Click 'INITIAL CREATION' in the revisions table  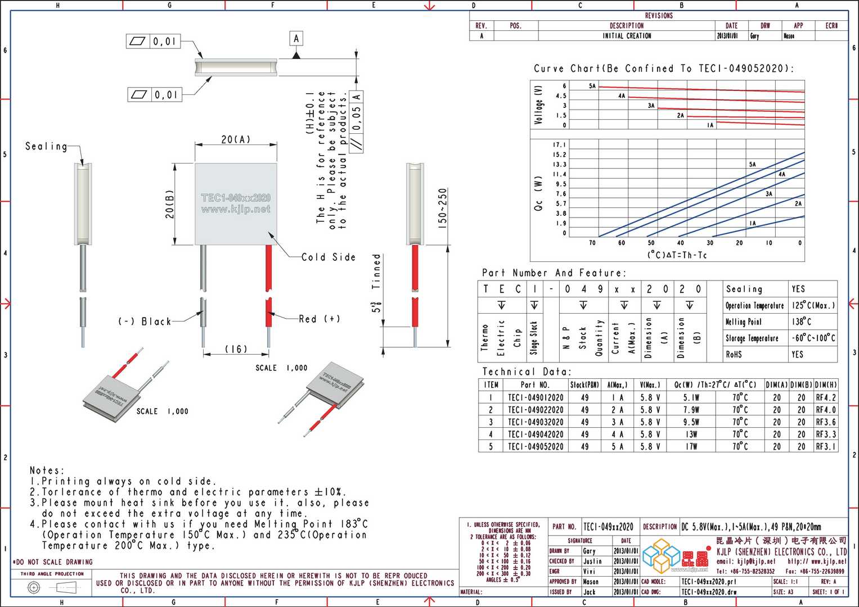[627, 35]
